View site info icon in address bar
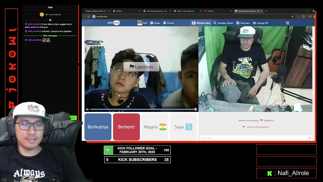The image size is (323, 182). [94, 16]
